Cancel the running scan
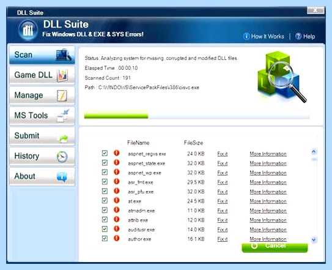Viewport: 332px width, 270px height. coord(275,247)
